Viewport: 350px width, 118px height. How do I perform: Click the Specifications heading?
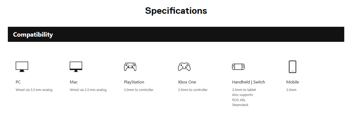point(176,11)
